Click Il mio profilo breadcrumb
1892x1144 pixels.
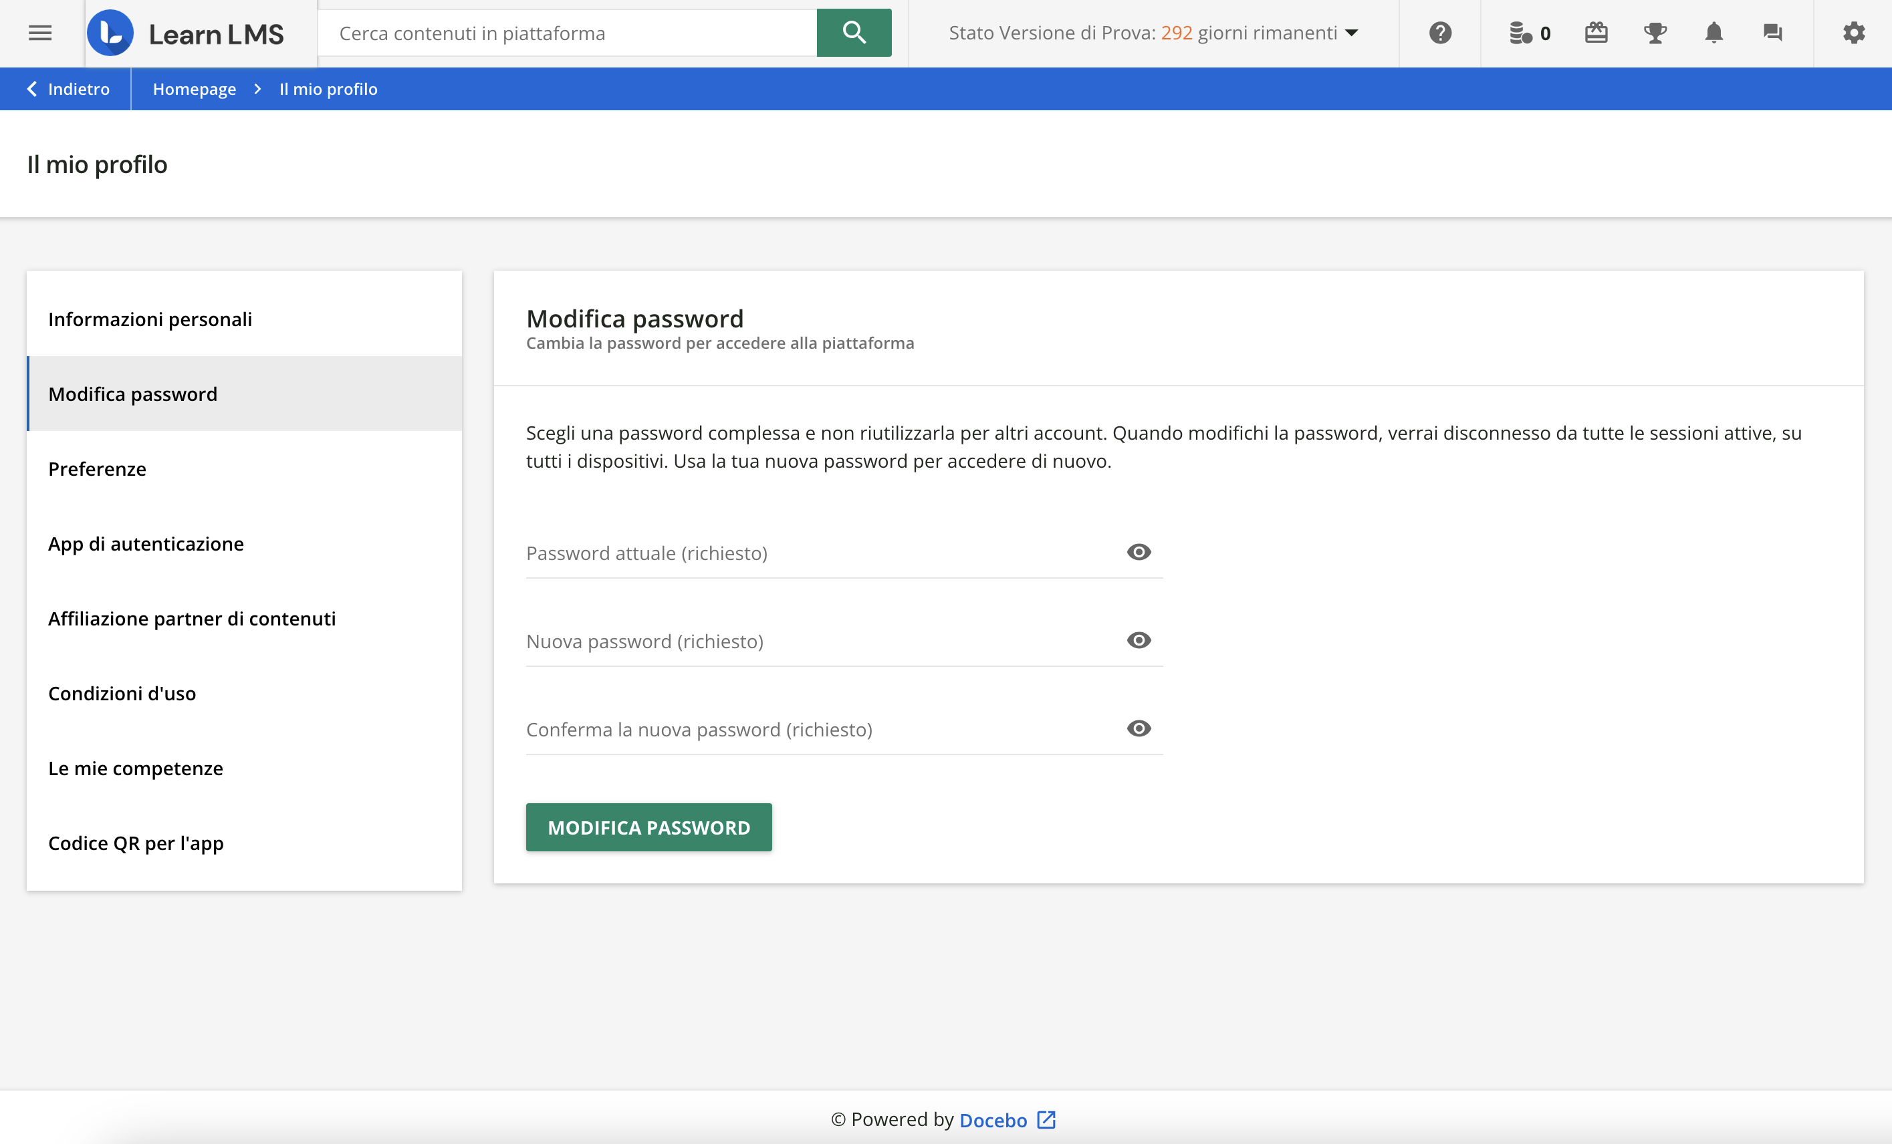329,89
